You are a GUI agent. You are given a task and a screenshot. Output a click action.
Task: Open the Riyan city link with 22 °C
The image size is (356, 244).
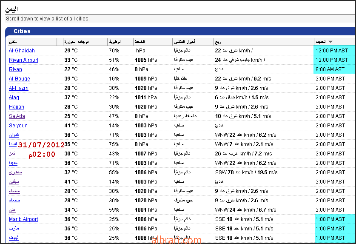coord(15,69)
